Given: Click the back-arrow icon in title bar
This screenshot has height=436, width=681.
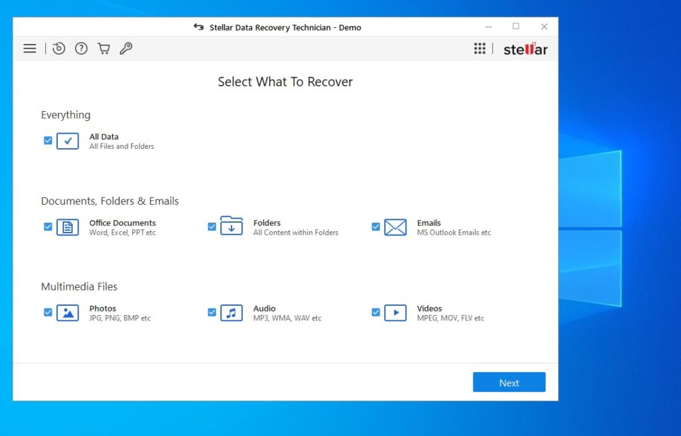Looking at the screenshot, I should coord(198,27).
